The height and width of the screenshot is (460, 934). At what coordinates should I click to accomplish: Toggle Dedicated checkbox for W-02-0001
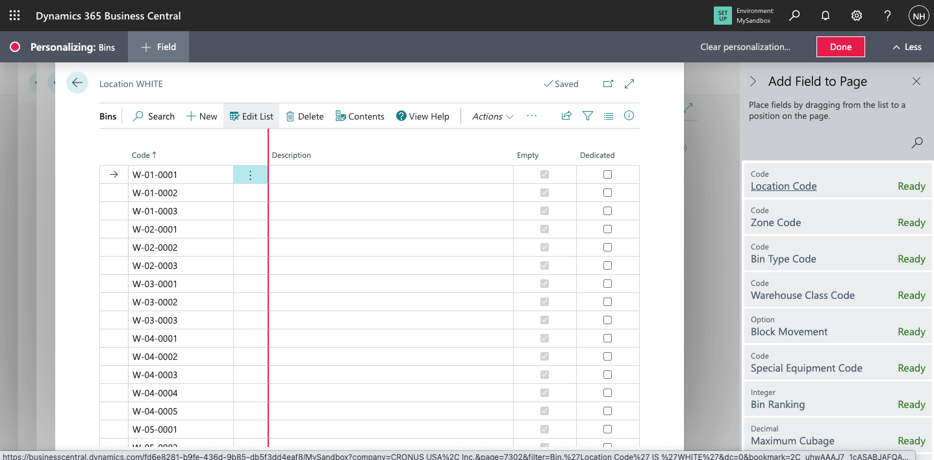coord(607,229)
